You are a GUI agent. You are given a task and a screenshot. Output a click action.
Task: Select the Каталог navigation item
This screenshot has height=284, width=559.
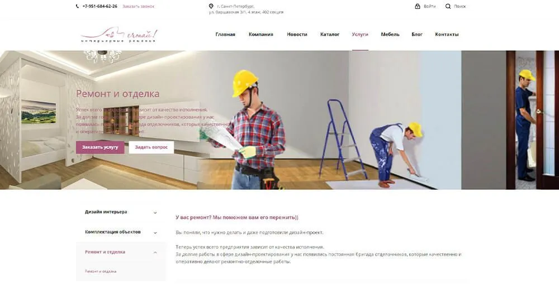pos(330,35)
